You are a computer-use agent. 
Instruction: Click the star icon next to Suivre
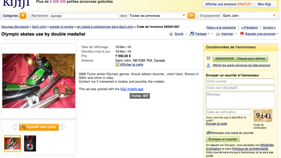click(x=171, y=34)
